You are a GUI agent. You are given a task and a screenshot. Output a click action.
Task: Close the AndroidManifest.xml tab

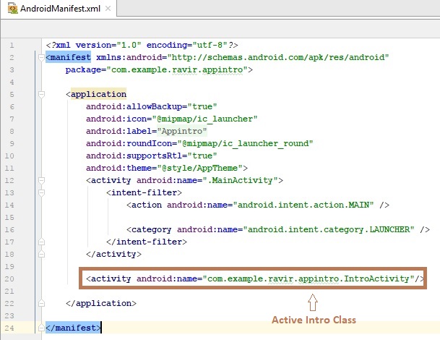(x=108, y=9)
